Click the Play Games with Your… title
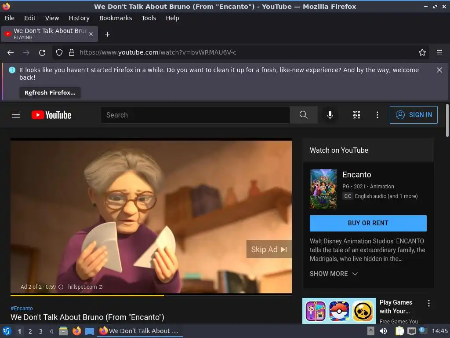Screen dimensions: 450x338 tap(396, 307)
